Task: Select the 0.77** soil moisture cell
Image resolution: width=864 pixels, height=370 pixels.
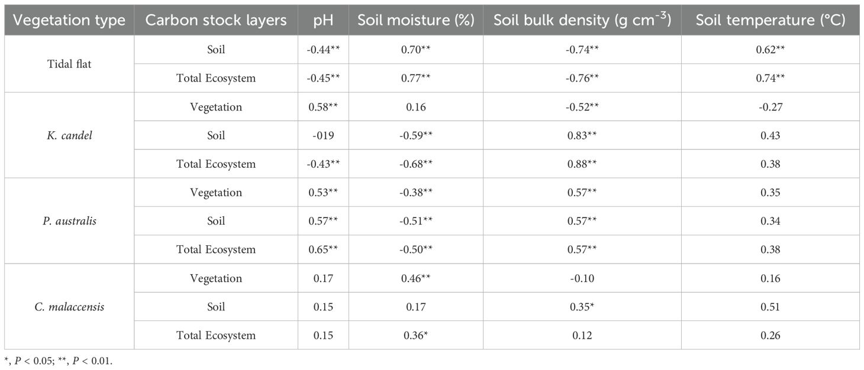Action: (x=415, y=78)
